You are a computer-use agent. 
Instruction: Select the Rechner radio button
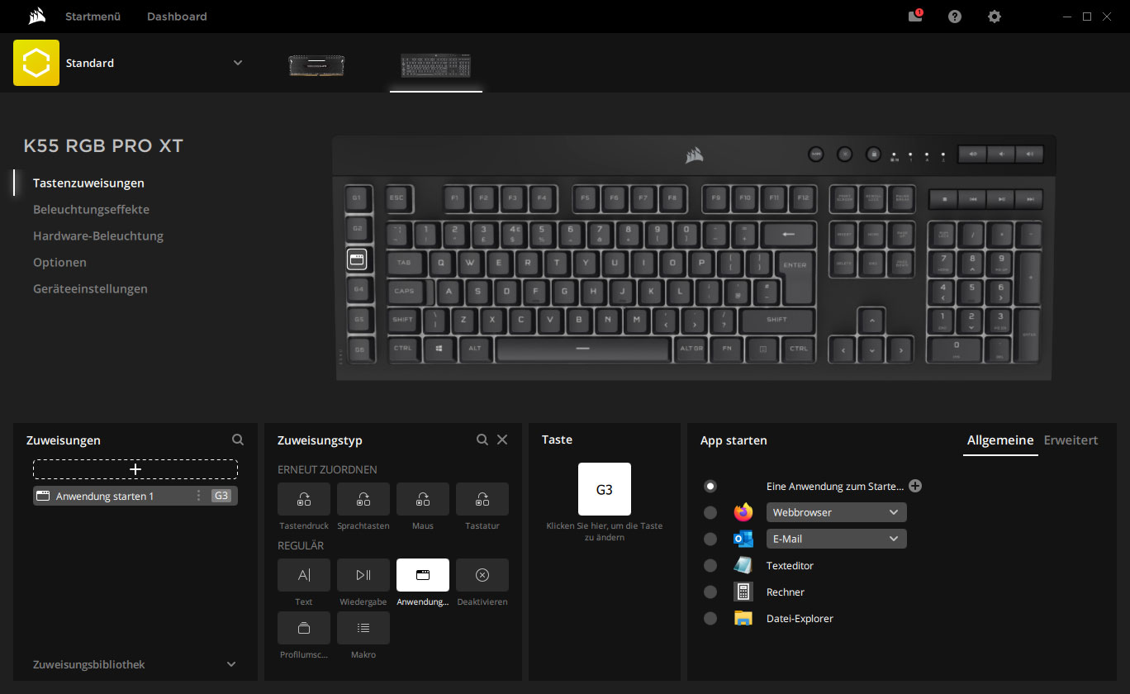[710, 592]
